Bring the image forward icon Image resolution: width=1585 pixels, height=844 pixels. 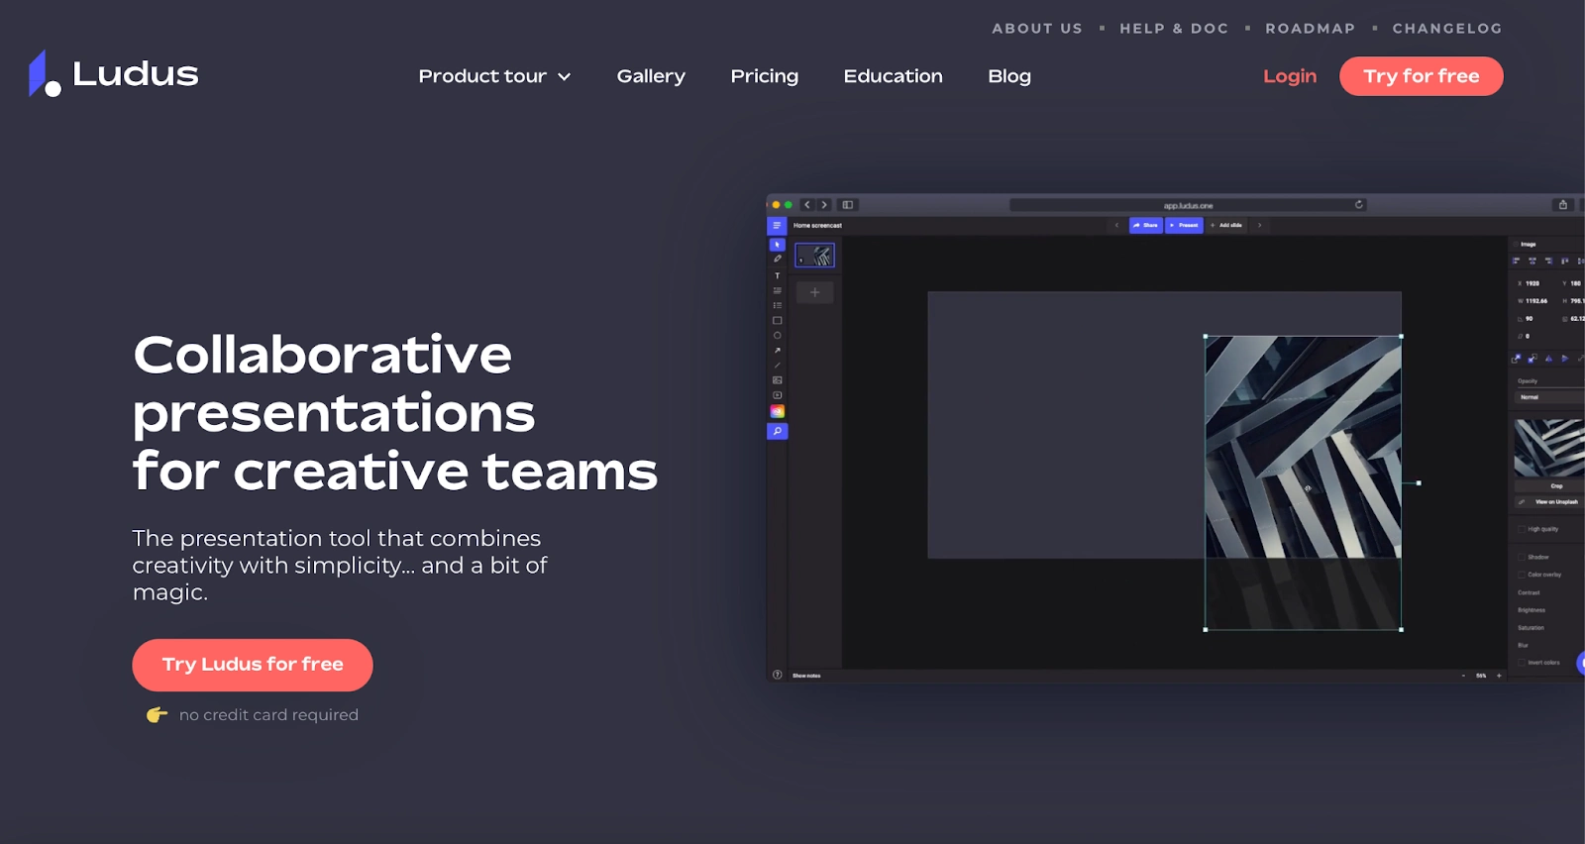tap(1517, 359)
